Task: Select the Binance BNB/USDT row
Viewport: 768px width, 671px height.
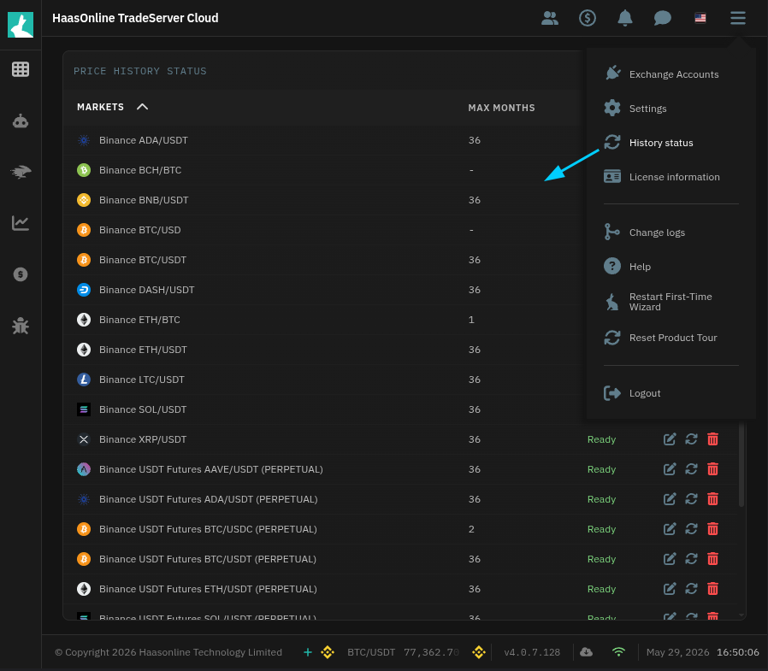Action: point(325,200)
